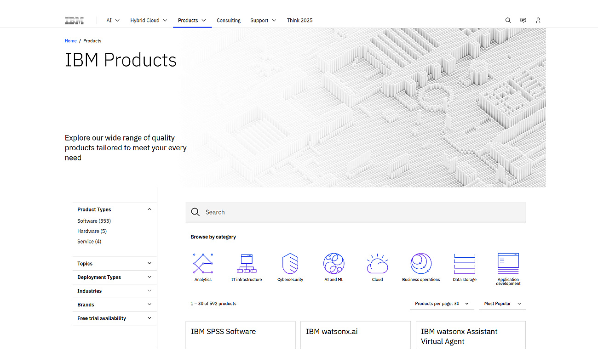Open the chat icon in header
The image size is (598, 362).
(x=523, y=20)
